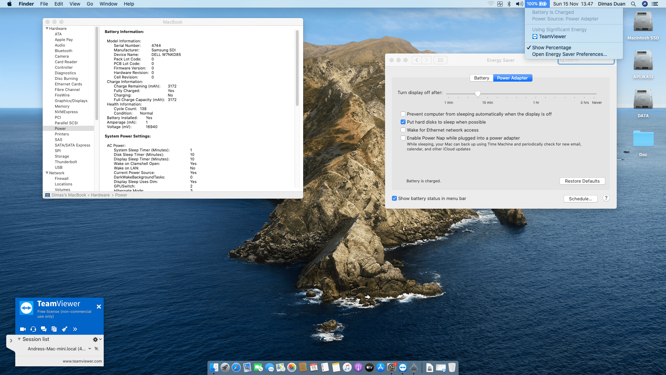
Task: Adjust the Turn display off after slider
Action: (478, 94)
